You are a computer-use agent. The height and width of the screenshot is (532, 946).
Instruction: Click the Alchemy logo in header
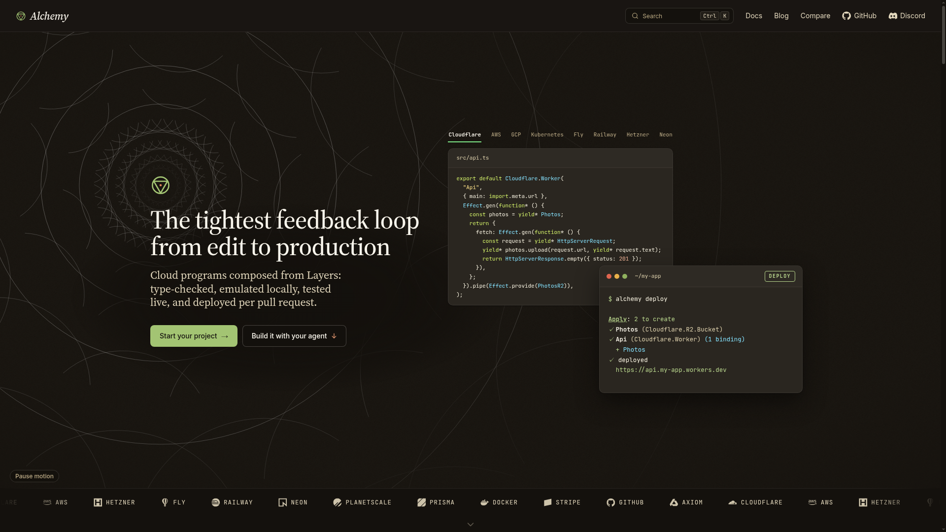coord(42,16)
